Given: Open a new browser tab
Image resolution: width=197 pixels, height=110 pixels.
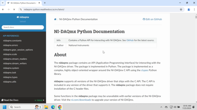Looking at the screenshot, I should pyautogui.click(x=45, y=3).
